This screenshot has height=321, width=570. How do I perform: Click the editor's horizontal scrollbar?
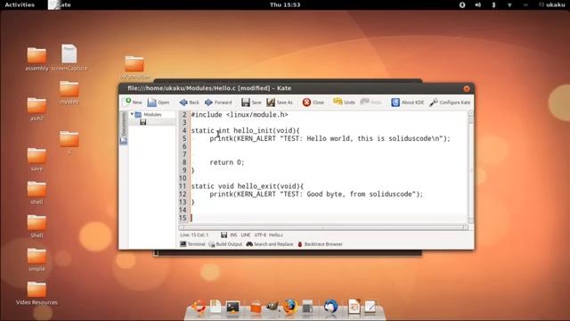[x=323, y=227]
